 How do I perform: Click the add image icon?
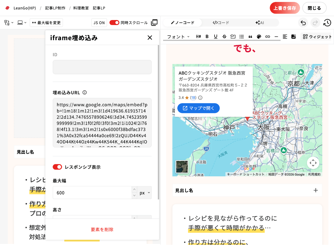tap(293, 36)
